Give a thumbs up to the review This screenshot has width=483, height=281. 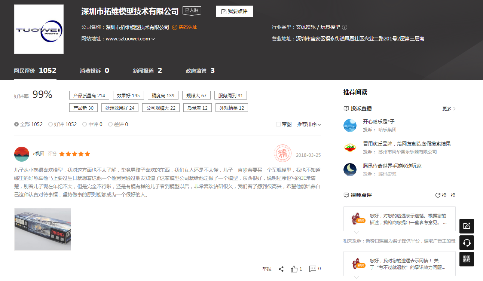coord(294,269)
